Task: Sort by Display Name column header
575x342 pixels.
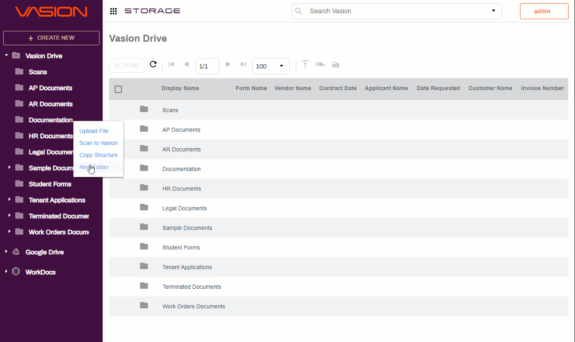Action: [x=180, y=88]
